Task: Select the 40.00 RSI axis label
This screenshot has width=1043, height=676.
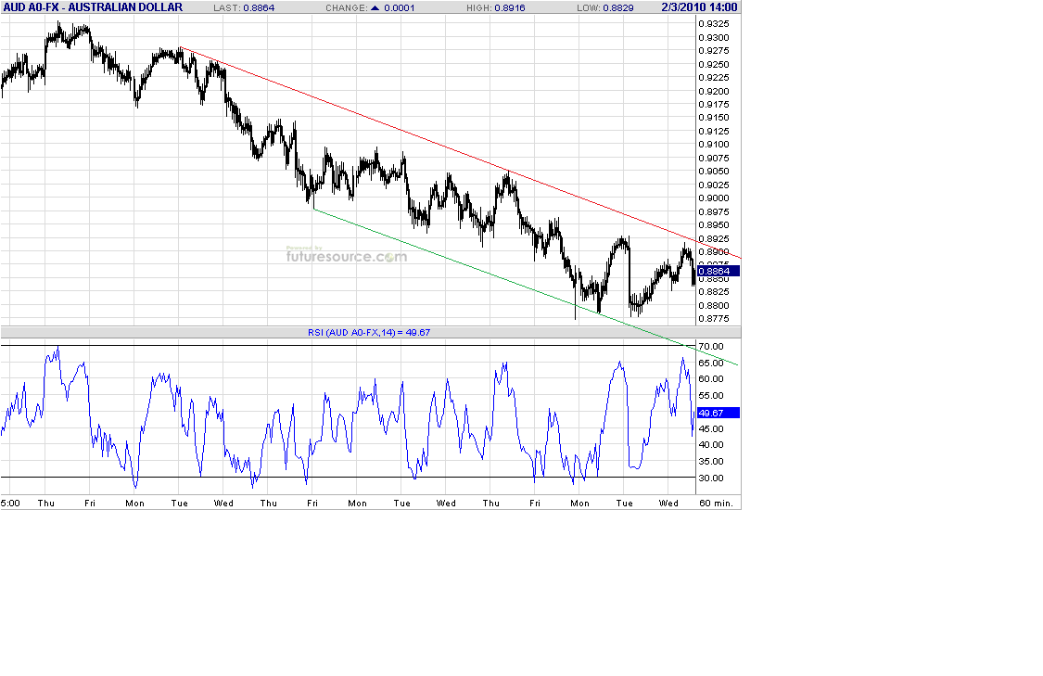Action: (x=711, y=445)
